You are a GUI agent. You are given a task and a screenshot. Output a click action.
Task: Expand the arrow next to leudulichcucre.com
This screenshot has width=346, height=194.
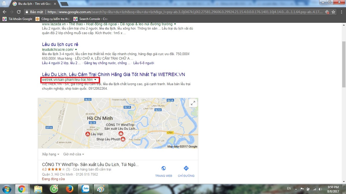point(76,50)
